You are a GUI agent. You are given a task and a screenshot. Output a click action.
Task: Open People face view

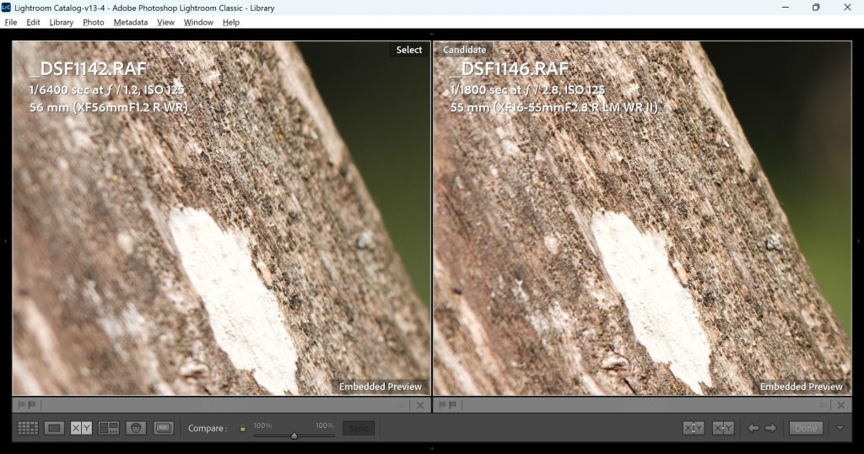pyautogui.click(x=136, y=428)
